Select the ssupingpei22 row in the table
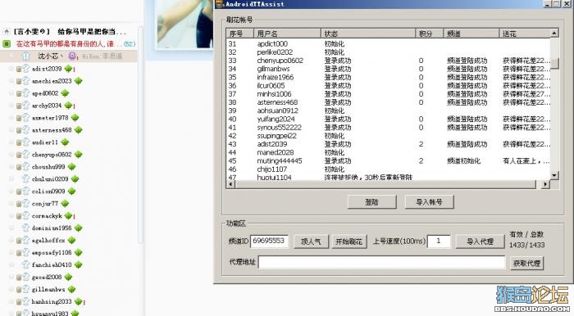Image resolution: width=574 pixels, height=316 pixels. (388, 136)
